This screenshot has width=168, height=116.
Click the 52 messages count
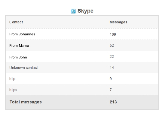coord(111,46)
